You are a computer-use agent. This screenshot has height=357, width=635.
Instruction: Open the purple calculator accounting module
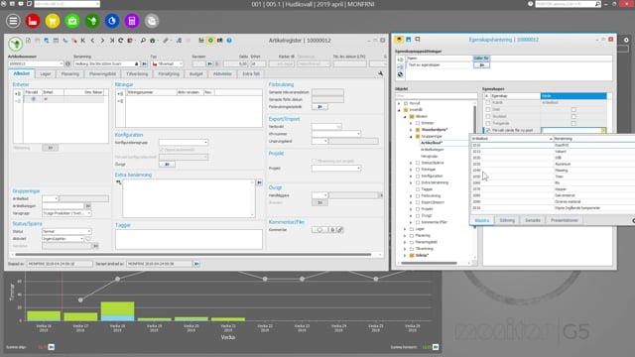(x=132, y=21)
